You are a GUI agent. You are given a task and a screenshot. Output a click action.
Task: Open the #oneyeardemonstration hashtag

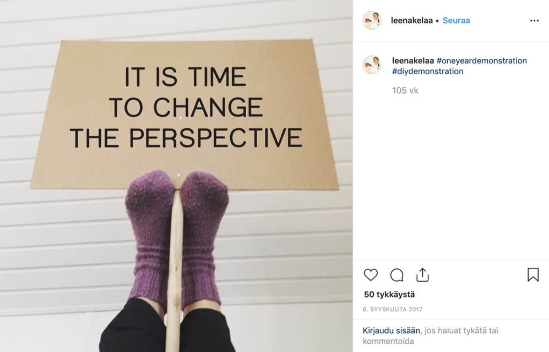tap(481, 61)
